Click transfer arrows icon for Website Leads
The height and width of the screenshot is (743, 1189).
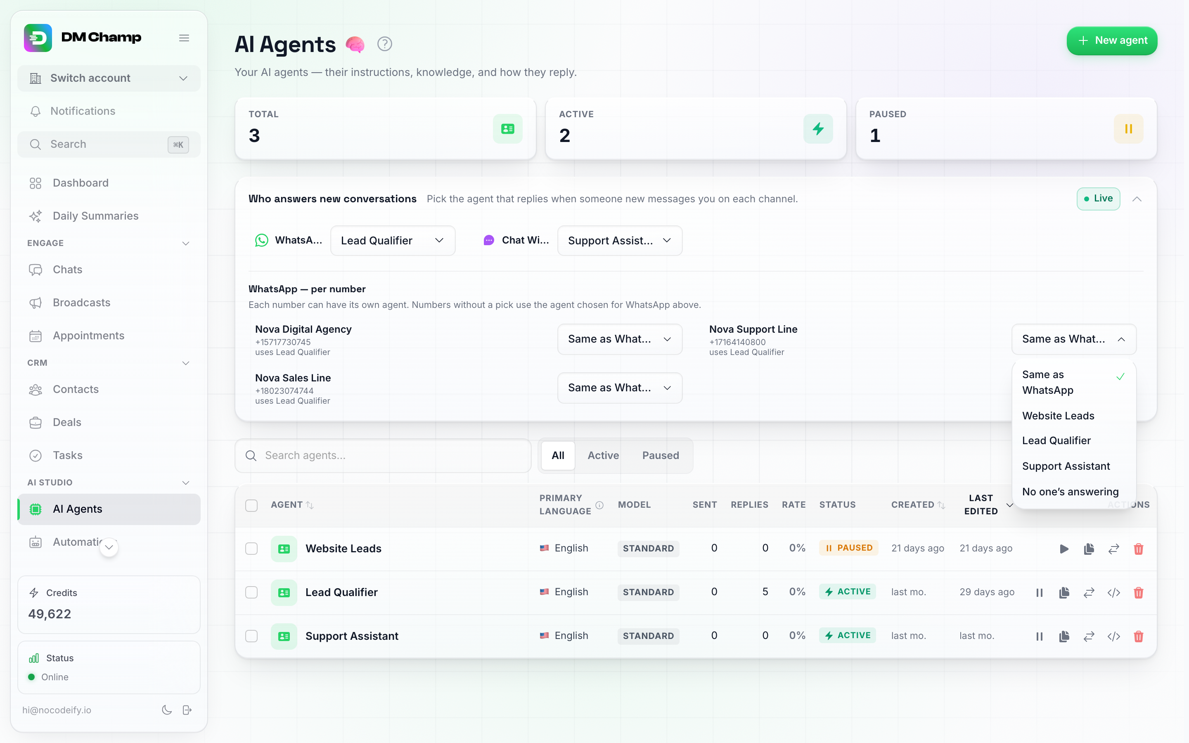click(1113, 549)
